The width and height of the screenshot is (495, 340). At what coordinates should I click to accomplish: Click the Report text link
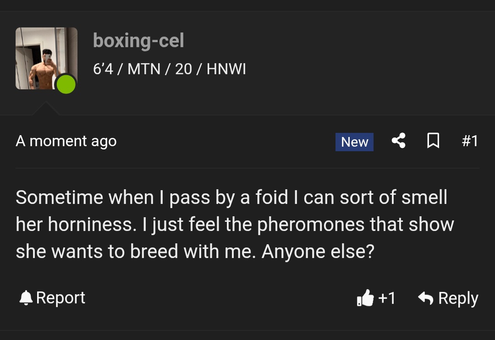(60, 298)
